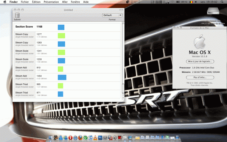Open Spotlight search magnifier
The height and width of the screenshot is (142, 227).
click(x=222, y=2)
